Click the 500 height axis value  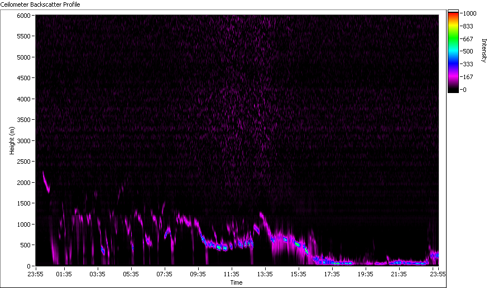pos(25,245)
